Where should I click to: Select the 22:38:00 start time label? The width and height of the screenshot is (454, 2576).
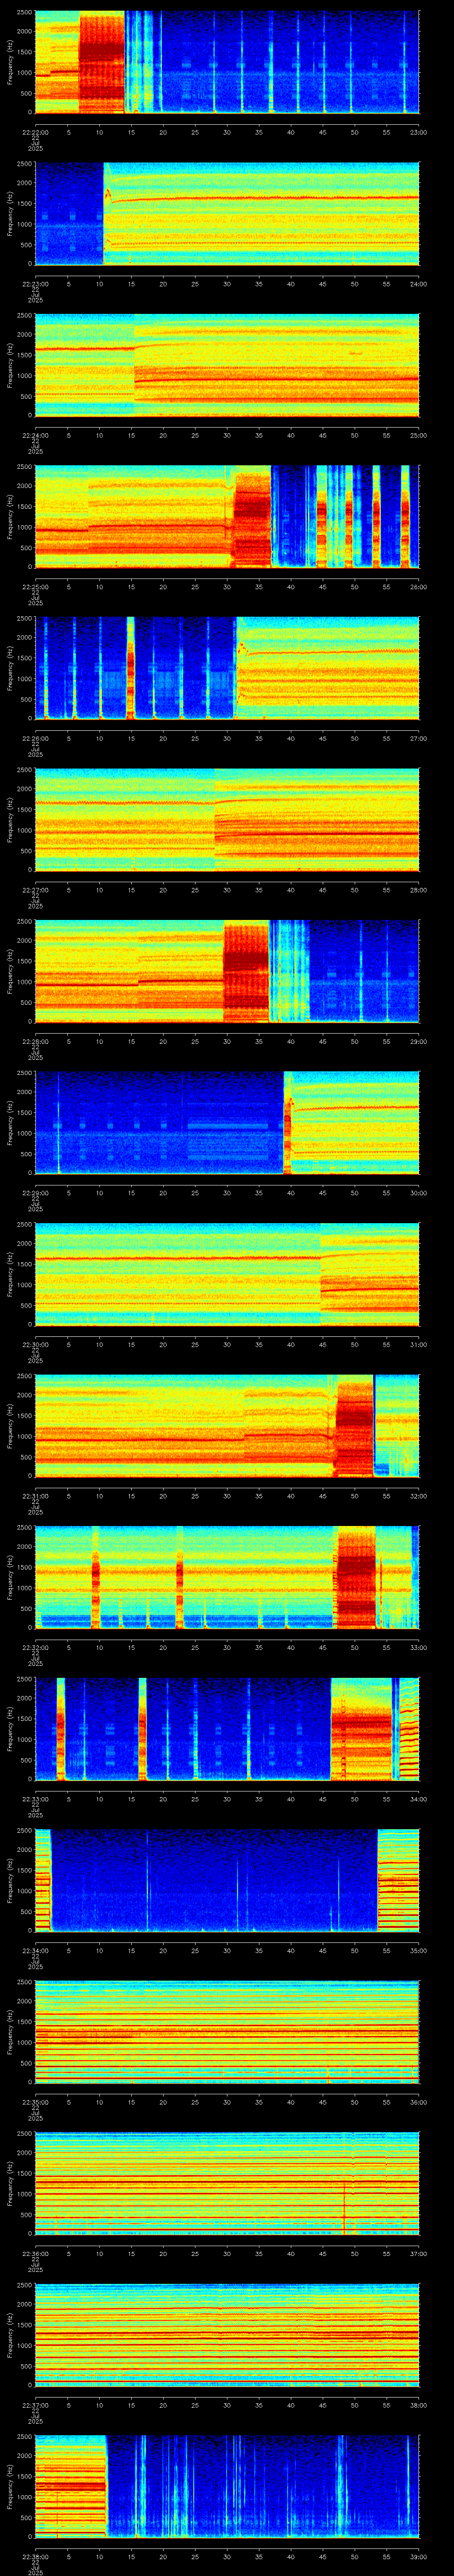click(x=35, y=2556)
